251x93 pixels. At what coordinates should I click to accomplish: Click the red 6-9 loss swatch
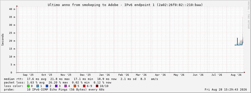[x=84, y=86]
